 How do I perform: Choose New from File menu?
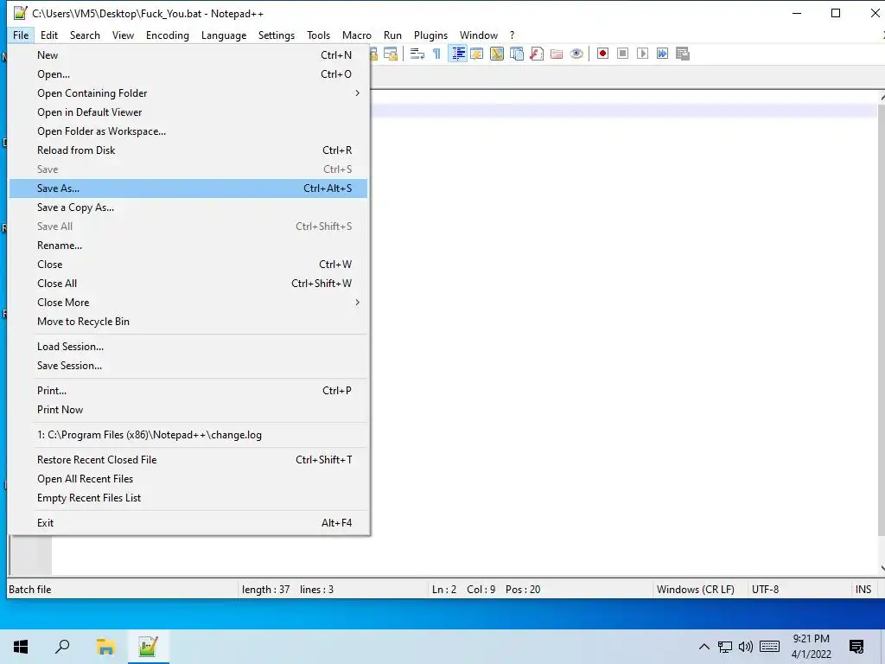click(188, 55)
